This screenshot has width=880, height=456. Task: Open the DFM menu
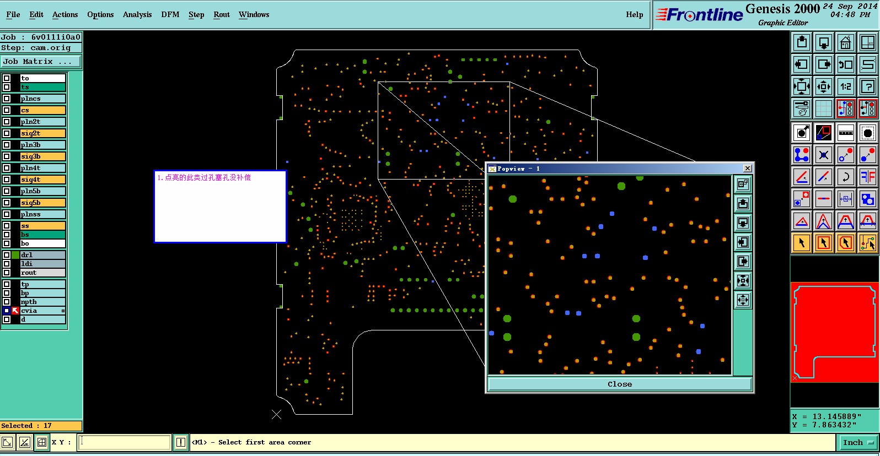[170, 15]
